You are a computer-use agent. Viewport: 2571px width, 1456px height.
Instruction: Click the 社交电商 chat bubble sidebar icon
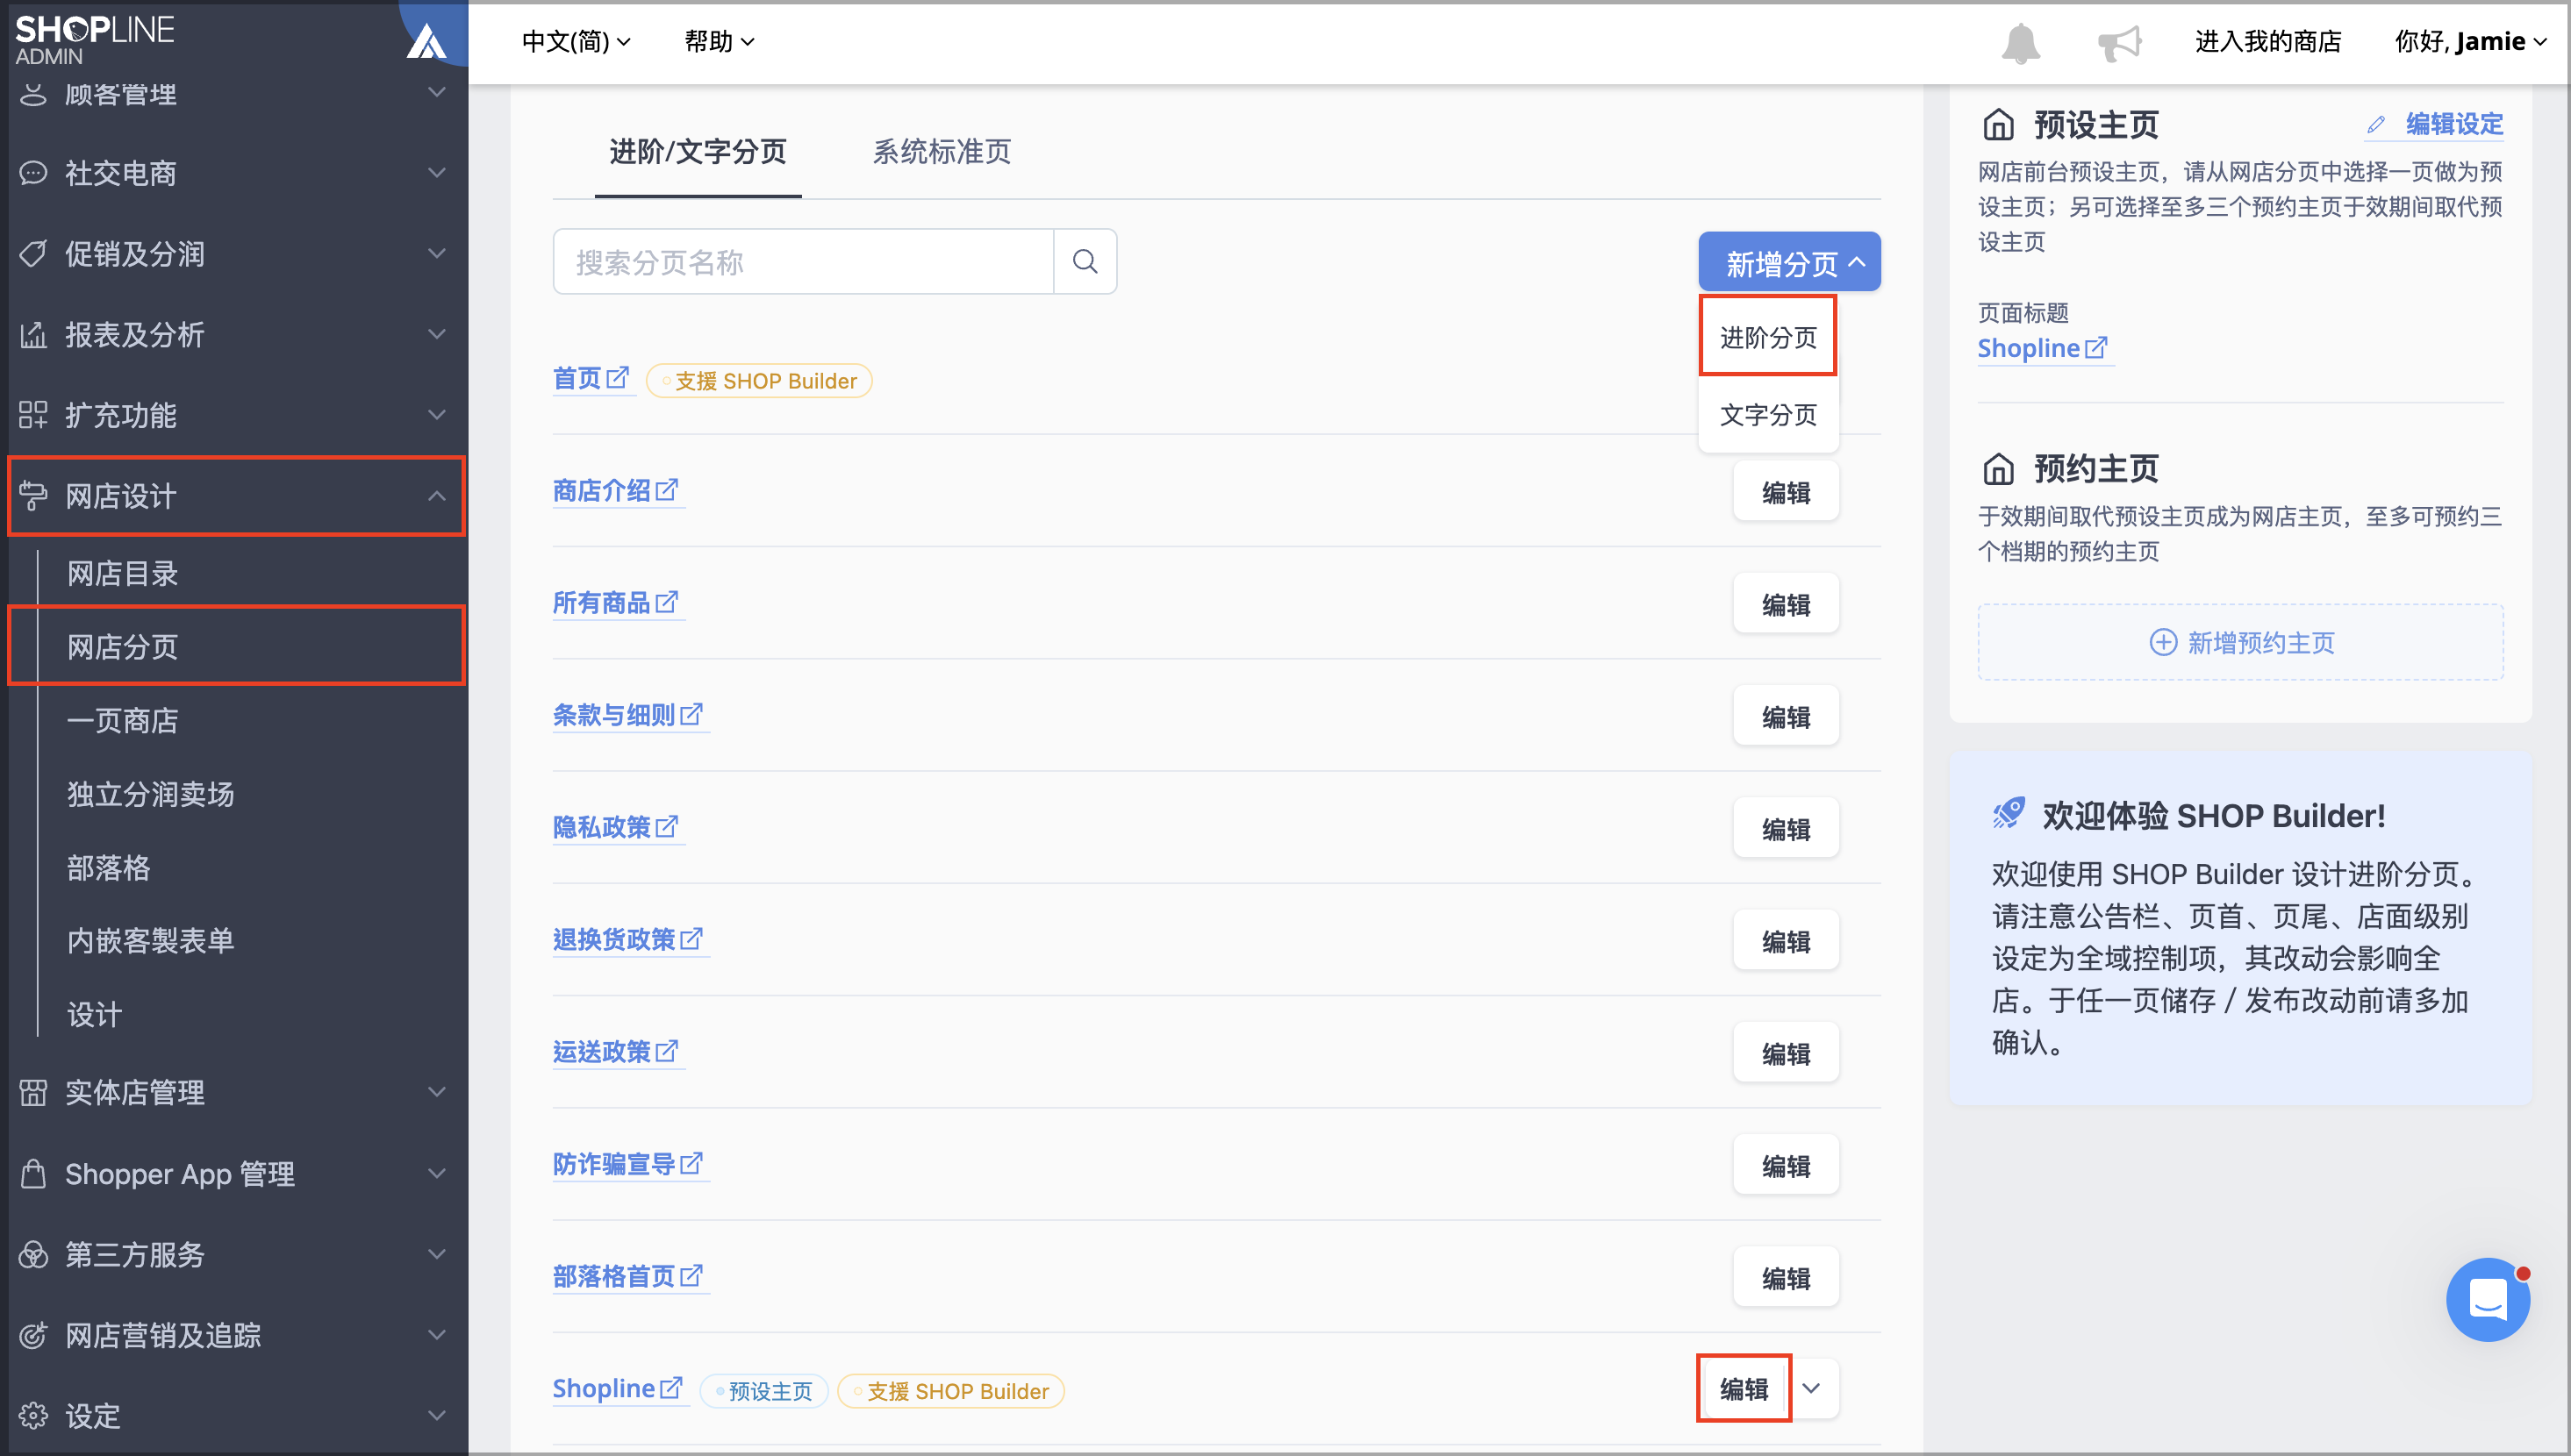33,173
